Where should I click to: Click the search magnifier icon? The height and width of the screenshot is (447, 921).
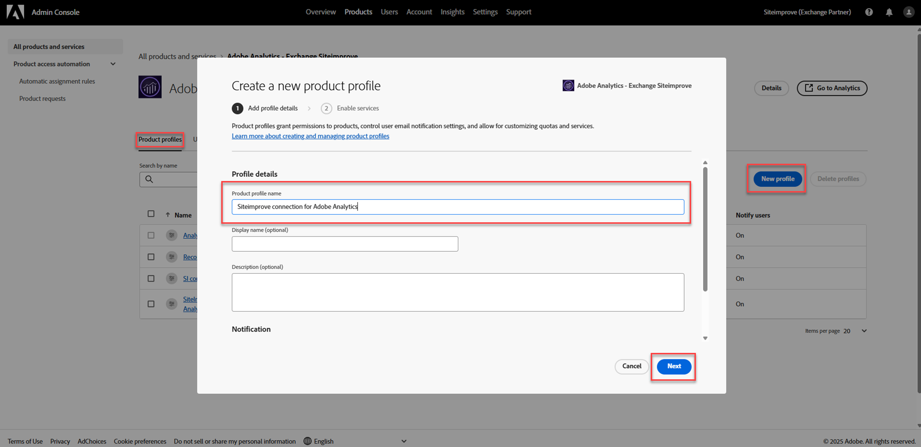point(149,179)
